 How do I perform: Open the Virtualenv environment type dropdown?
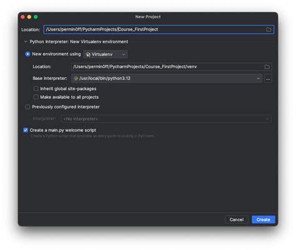(x=106, y=54)
